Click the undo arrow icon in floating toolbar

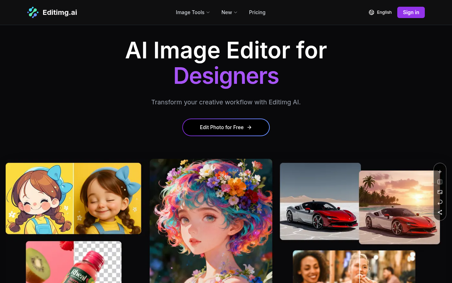coord(440,202)
